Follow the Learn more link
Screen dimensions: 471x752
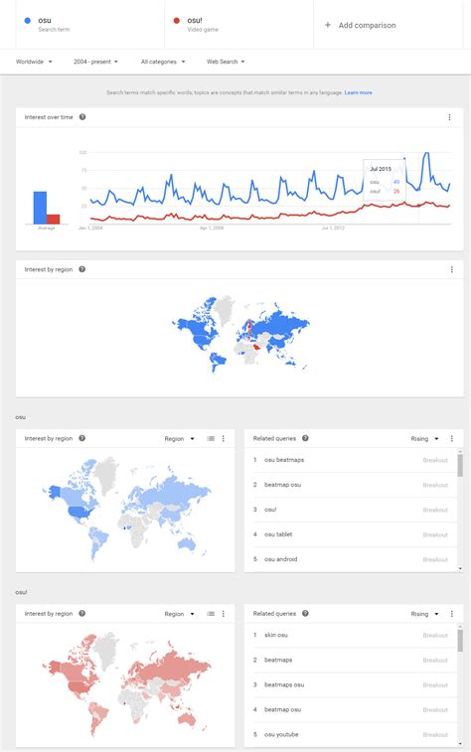[359, 92]
